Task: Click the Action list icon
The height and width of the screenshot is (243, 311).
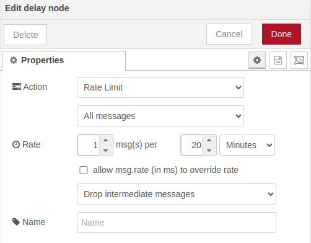Action: (17, 87)
